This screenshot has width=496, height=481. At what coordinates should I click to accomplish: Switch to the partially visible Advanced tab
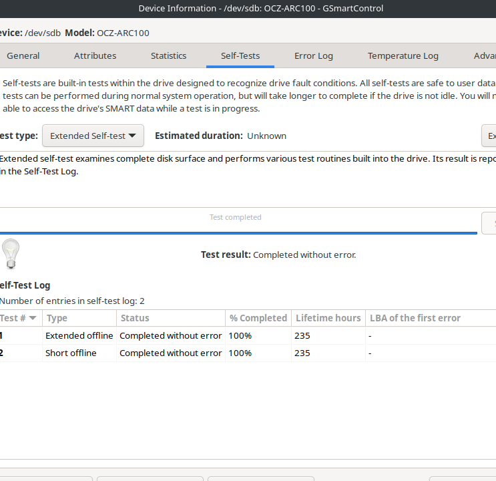point(484,56)
